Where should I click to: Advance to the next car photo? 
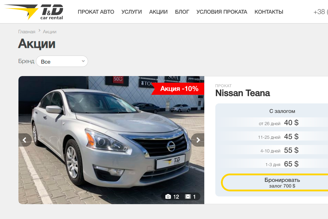click(x=198, y=140)
